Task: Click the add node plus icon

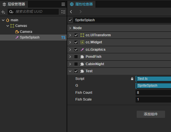Action: [x=3, y=12]
